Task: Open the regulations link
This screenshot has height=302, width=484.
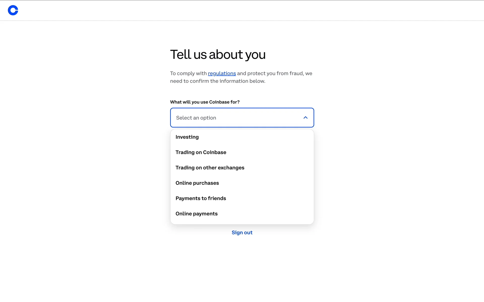Action: 222,73
